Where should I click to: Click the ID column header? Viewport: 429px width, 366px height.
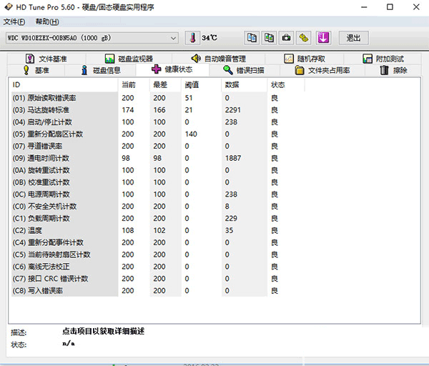click(x=64, y=85)
